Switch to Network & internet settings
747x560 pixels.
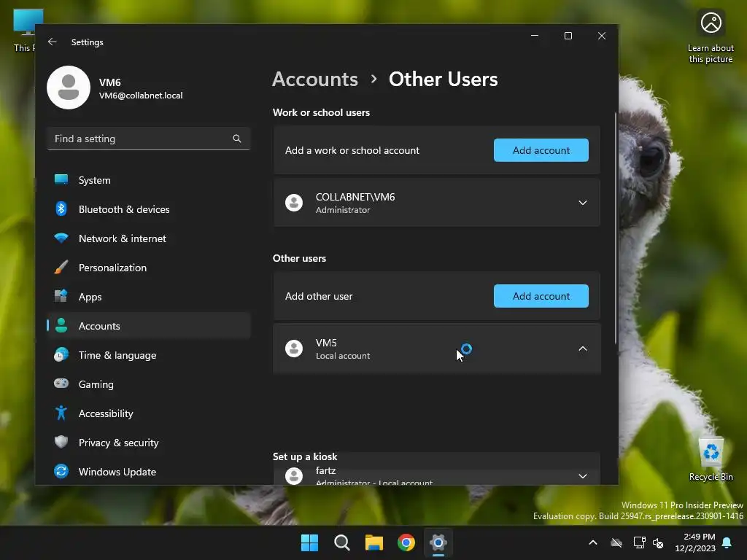149,238
